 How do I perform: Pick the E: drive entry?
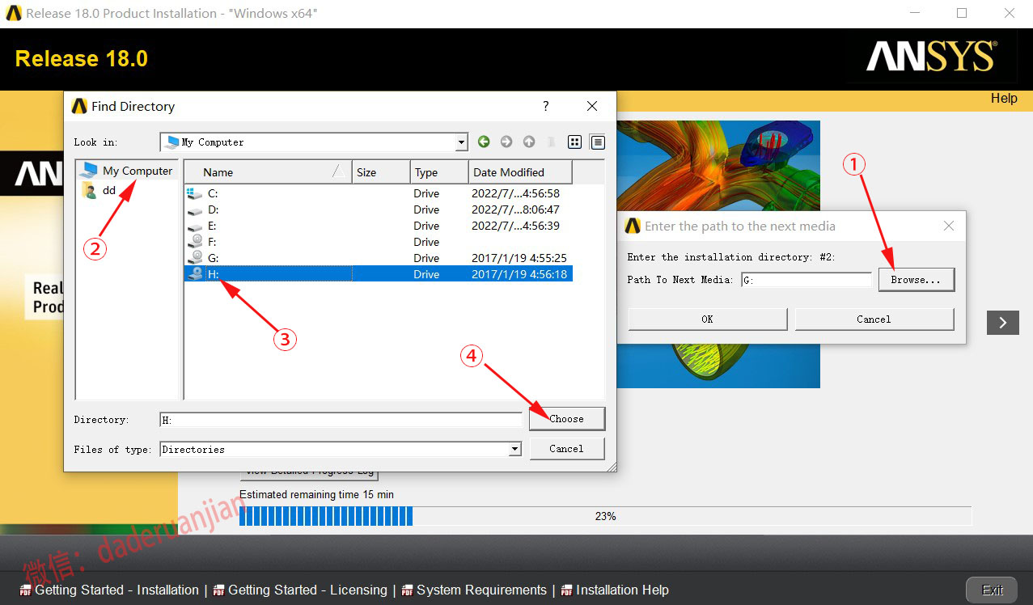(378, 226)
